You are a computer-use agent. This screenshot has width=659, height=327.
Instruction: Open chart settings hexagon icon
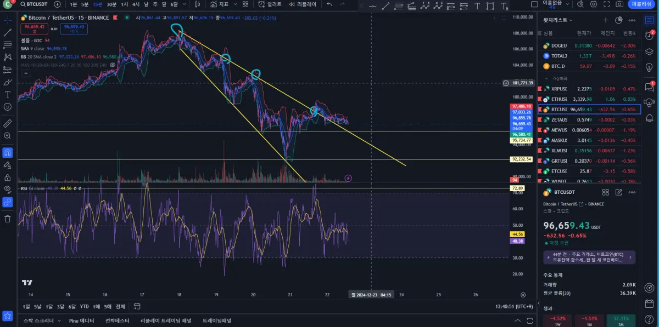point(593,4)
